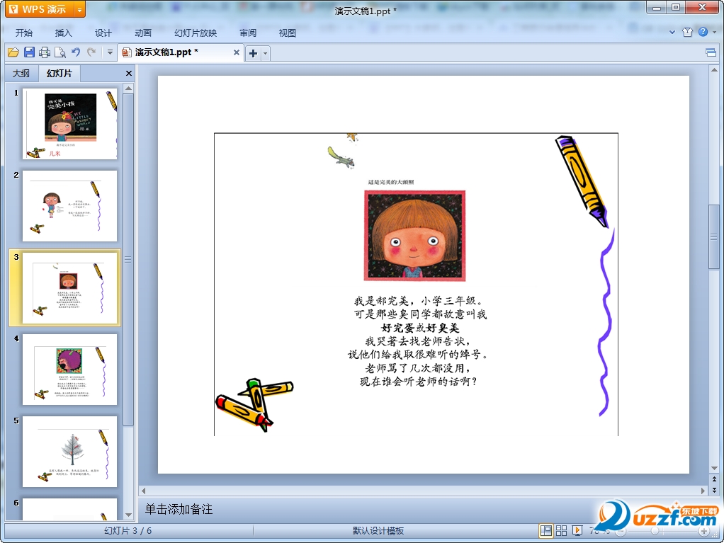The height and width of the screenshot is (543, 724).
Task: Select slide 5 thumbnail with tree
Action: 69,452
